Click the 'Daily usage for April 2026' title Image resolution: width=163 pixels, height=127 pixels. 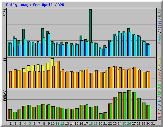coord(35,5)
